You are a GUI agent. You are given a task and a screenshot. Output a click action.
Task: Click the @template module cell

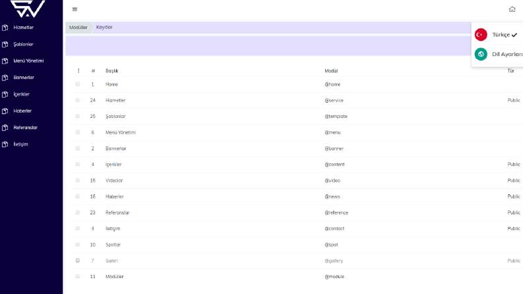pyautogui.click(x=336, y=116)
